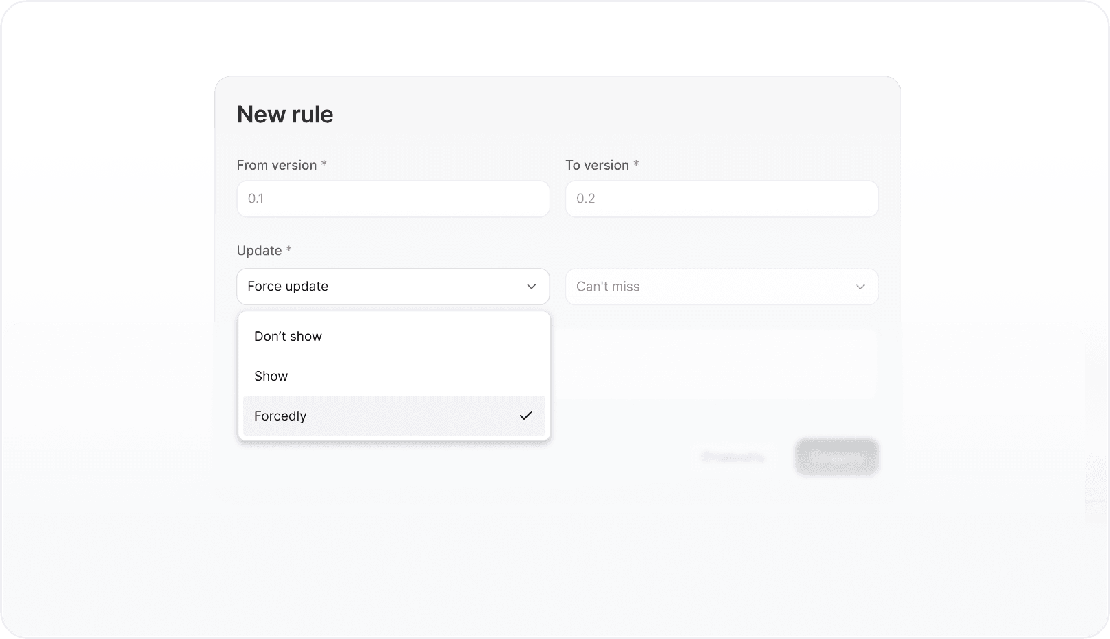Open the Force update dropdown
The width and height of the screenshot is (1110, 639).
click(393, 287)
